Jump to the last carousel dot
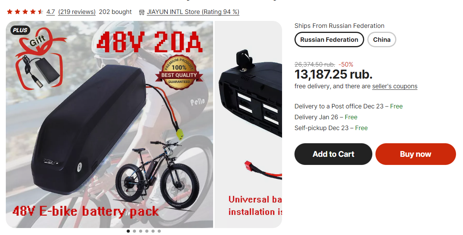The width and height of the screenshot is (463, 235). [159, 231]
